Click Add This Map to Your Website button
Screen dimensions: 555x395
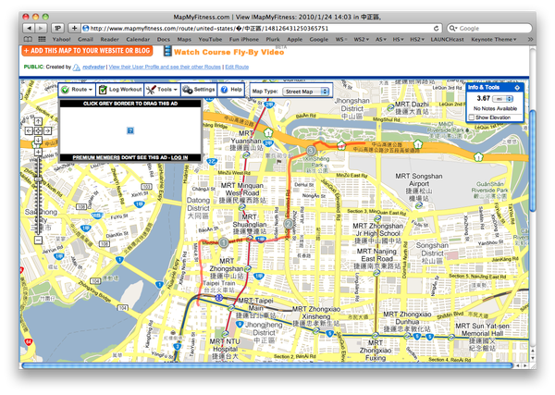pos(87,51)
